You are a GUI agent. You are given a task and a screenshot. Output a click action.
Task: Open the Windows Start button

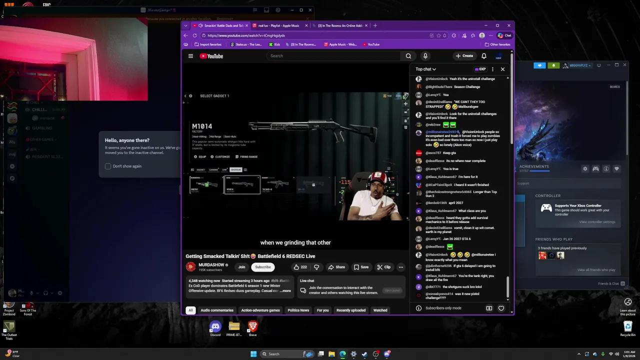[x=253, y=354]
